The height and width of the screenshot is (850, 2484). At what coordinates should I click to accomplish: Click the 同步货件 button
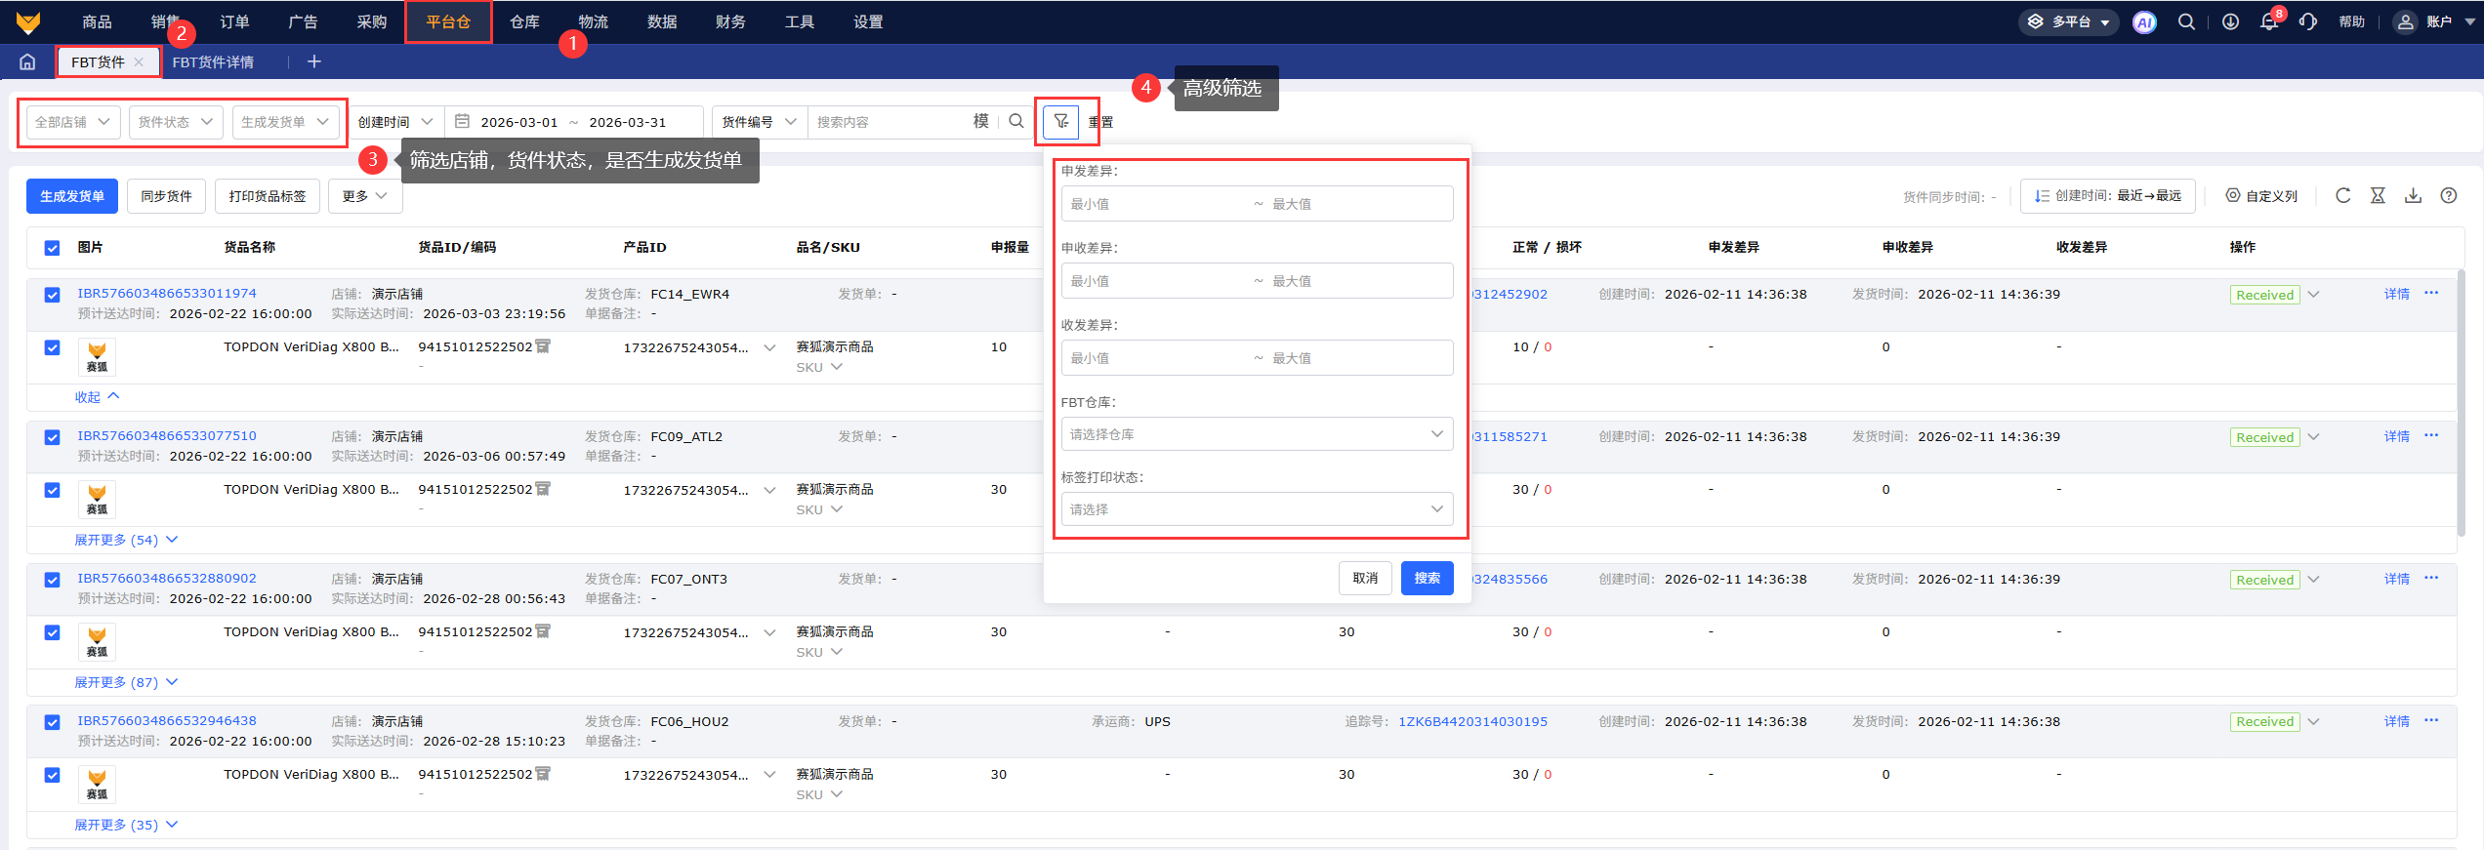click(166, 196)
